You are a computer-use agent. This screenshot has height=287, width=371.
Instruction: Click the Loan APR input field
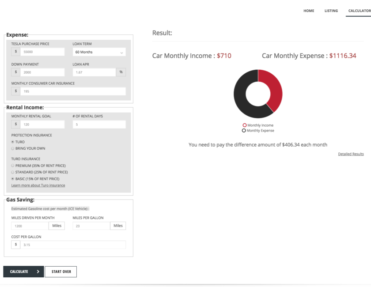pos(94,72)
